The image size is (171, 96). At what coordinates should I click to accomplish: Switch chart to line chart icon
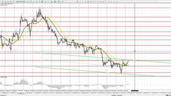click(33, 2)
